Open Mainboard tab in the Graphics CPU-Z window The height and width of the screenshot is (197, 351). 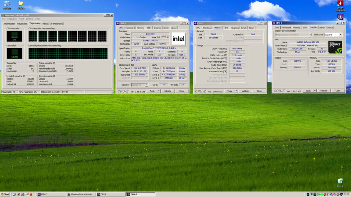[x=286, y=28]
